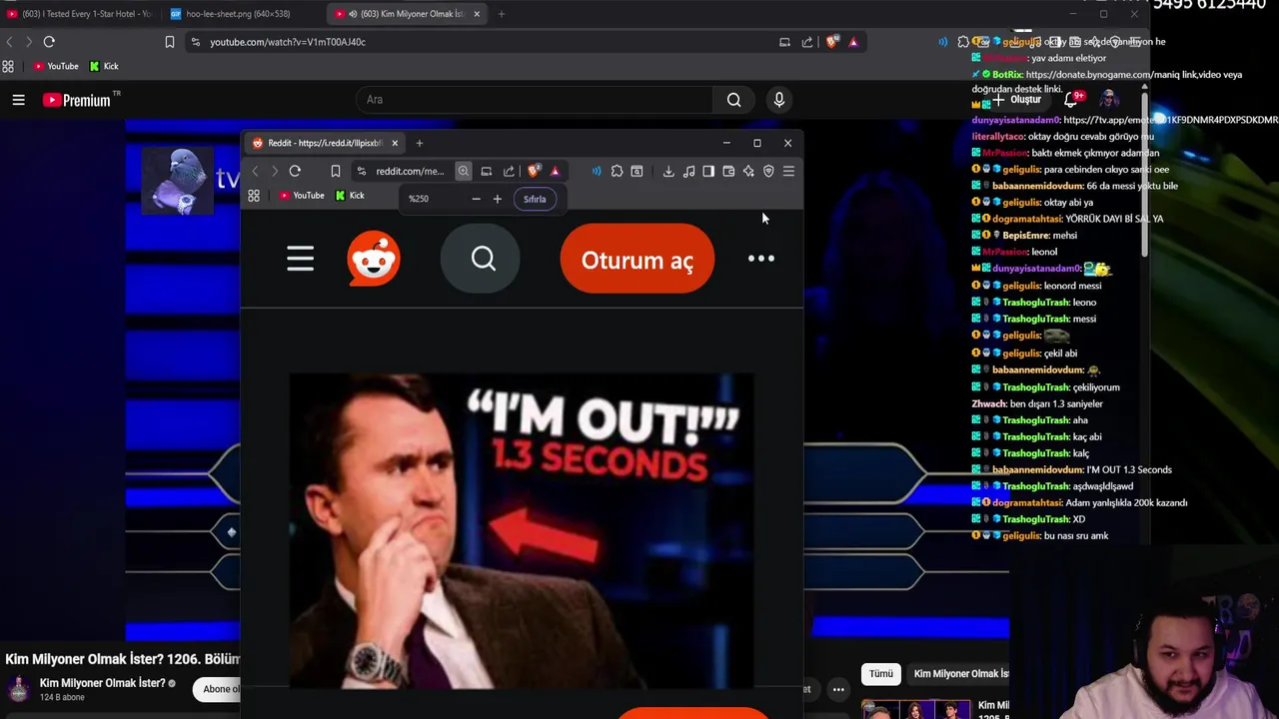Open YouTube notifications bell
Viewport: 1279px width, 719px height.
click(x=1072, y=99)
